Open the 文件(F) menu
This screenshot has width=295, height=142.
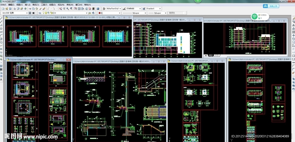click(x=3, y=5)
